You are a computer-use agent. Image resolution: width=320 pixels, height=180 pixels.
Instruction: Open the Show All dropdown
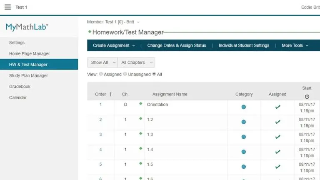(102, 62)
